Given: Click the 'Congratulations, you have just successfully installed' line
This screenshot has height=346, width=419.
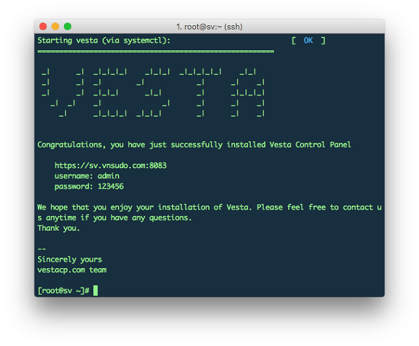Looking at the screenshot, I should [x=194, y=145].
